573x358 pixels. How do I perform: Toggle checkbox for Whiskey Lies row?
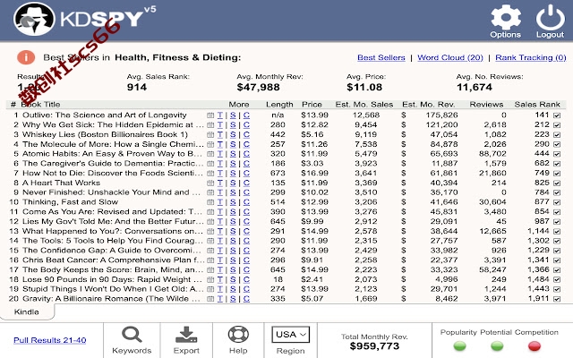[x=557, y=135]
